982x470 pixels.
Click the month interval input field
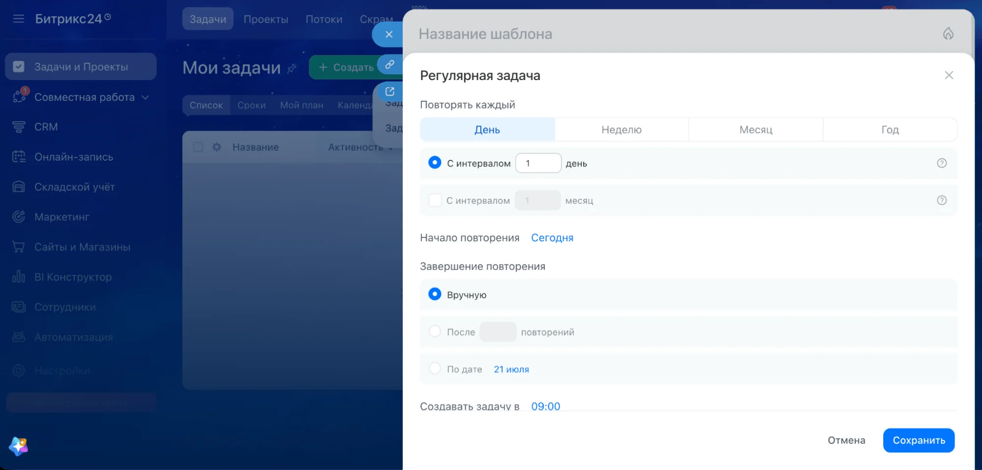(x=537, y=200)
